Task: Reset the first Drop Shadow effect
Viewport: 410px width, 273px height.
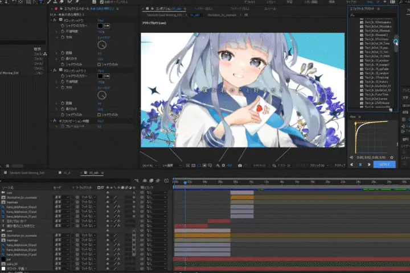Action: [100, 20]
